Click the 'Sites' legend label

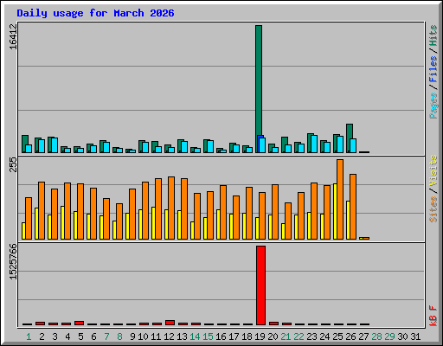(x=433, y=209)
